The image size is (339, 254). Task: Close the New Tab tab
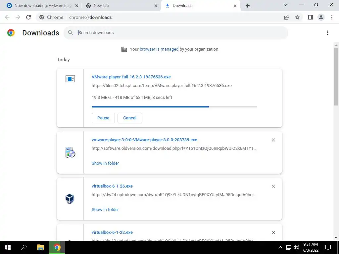point(156,6)
